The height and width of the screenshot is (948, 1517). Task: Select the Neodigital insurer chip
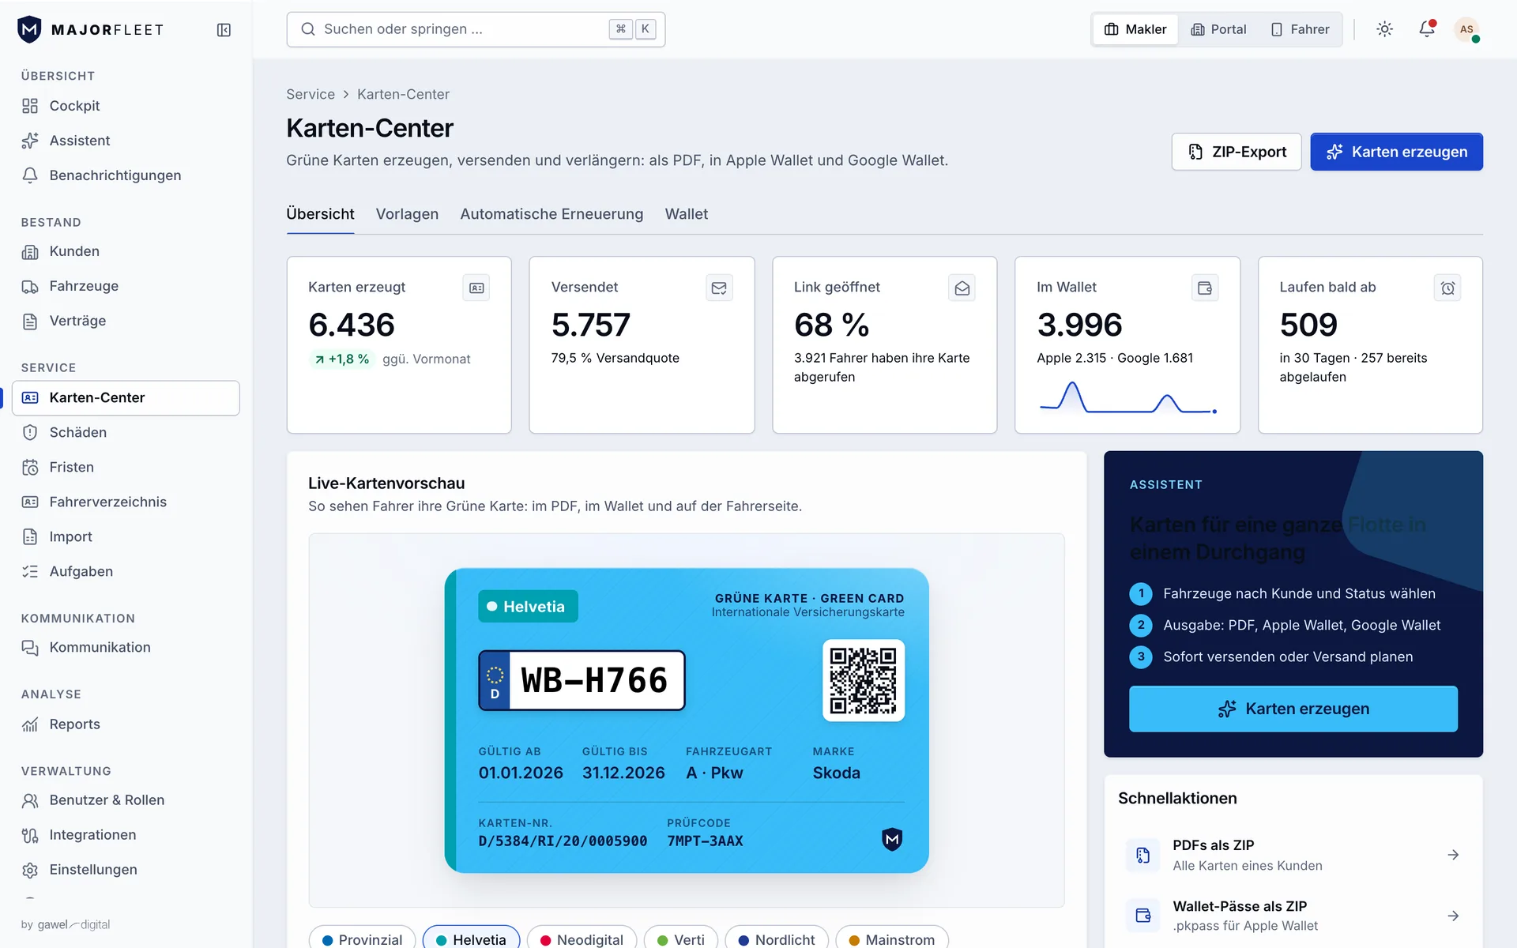point(582,939)
